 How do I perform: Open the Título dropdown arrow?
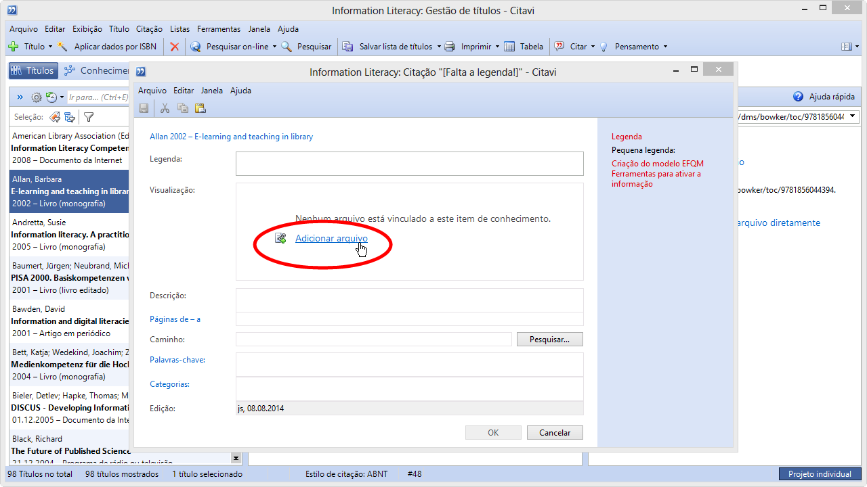(x=50, y=47)
